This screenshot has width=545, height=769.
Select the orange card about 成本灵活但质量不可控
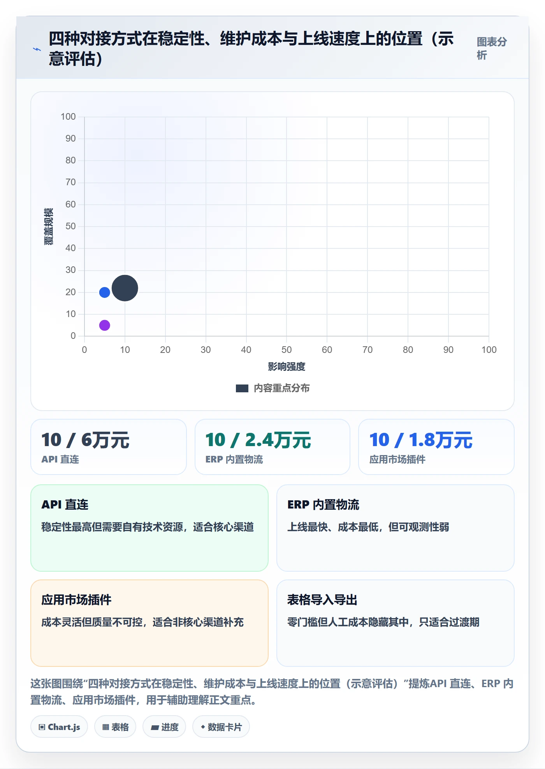tap(149, 623)
